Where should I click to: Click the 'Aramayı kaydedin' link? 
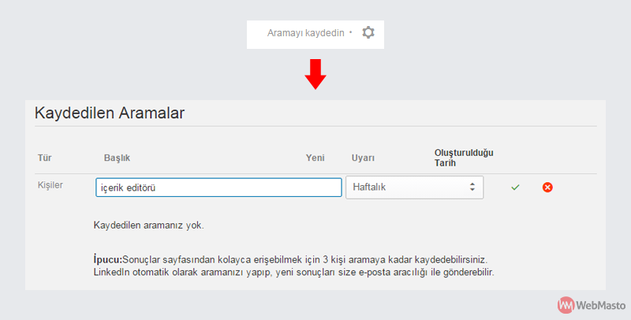point(305,33)
